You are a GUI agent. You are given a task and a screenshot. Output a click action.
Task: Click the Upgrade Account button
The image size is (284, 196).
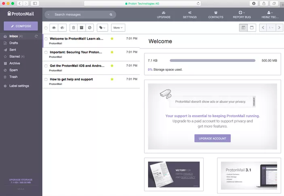(212, 138)
